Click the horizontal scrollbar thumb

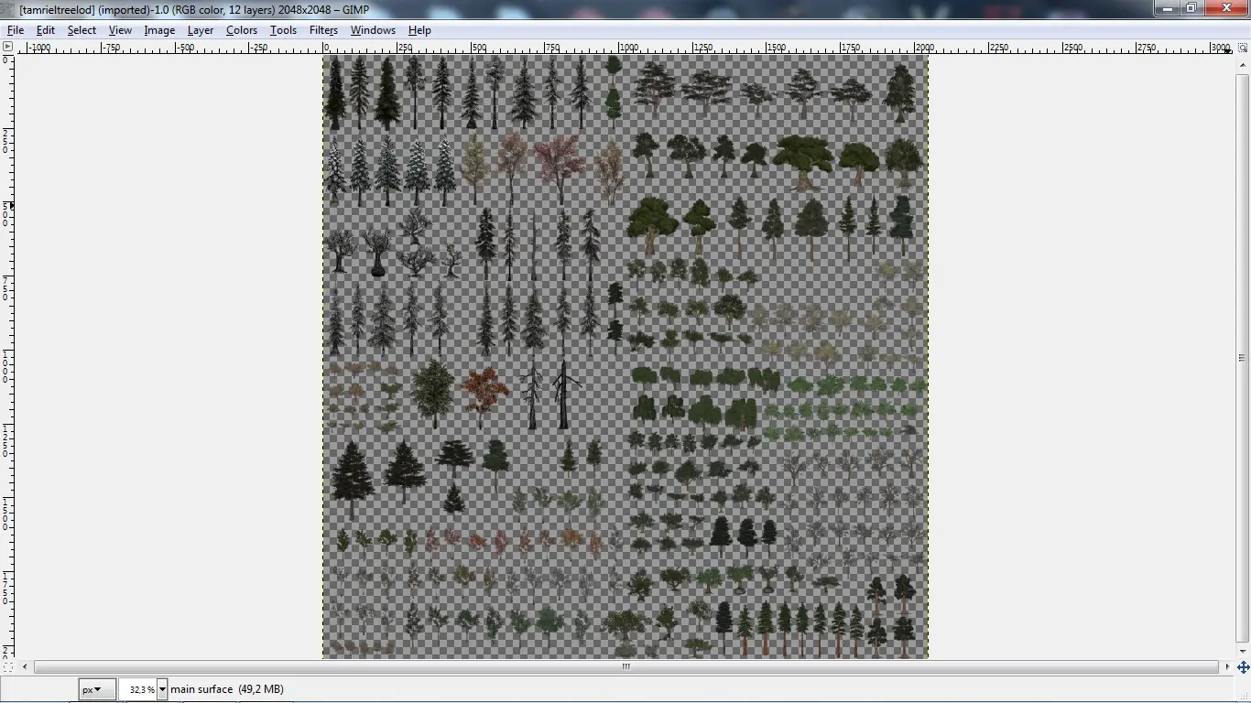pos(626,666)
